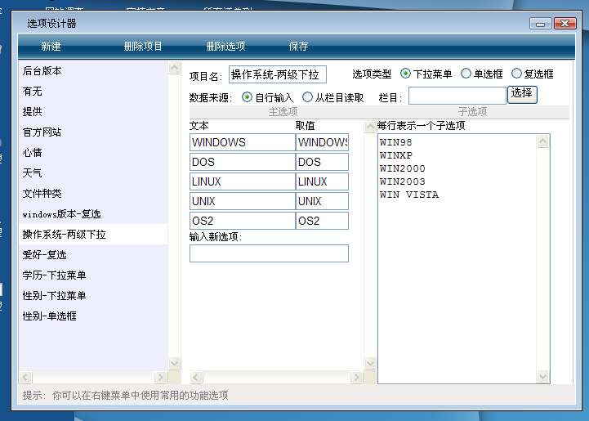Click the WINDOWS value field in 取值 column
The width and height of the screenshot is (589, 421).
pos(323,142)
